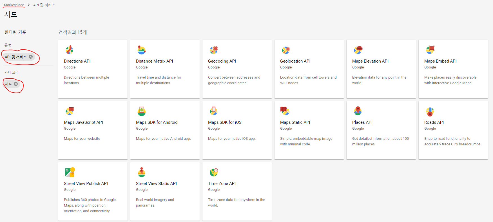Click the Maps SDK for Android icon

point(141,111)
